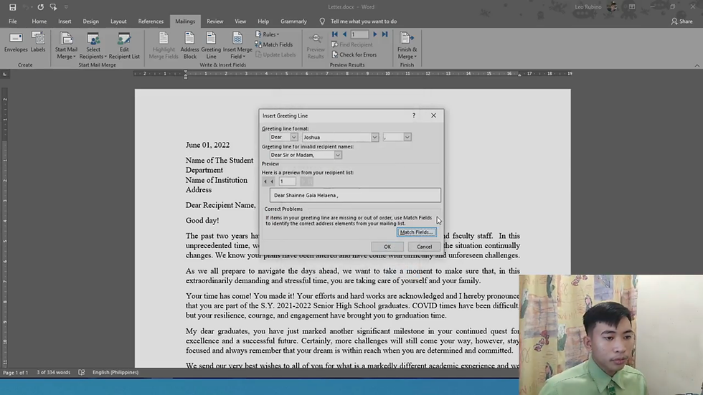703x395 pixels.
Task: Click Match Fields in the ribbon
Action: [274, 44]
